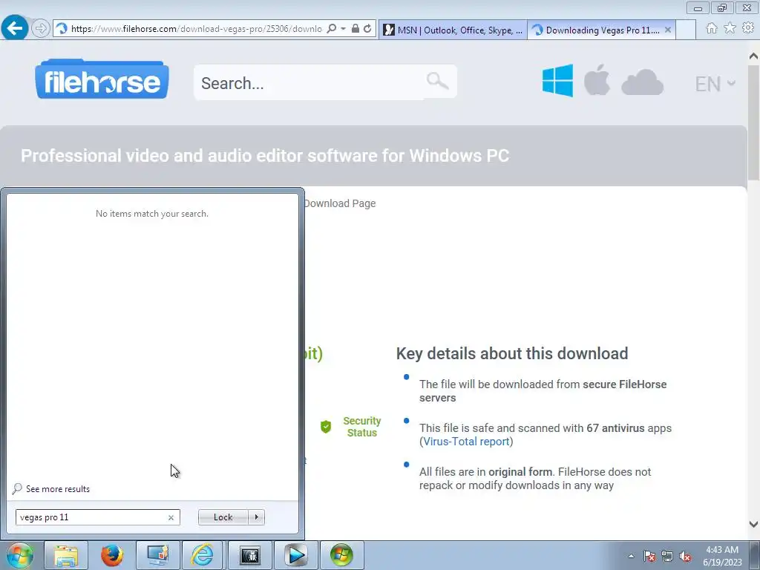Select the cloud web apps icon
Viewport: 760px width, 570px height.
pos(642,82)
